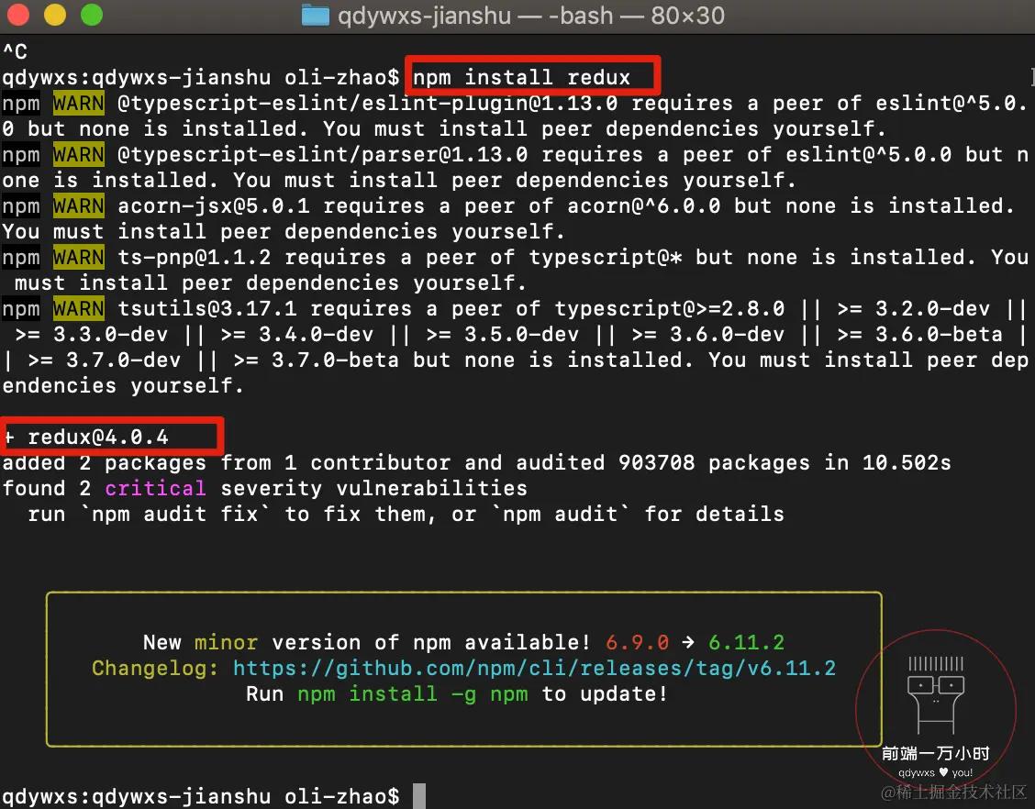Click the magenta word 'critical'
The height and width of the screenshot is (809, 1035).
[155, 488]
